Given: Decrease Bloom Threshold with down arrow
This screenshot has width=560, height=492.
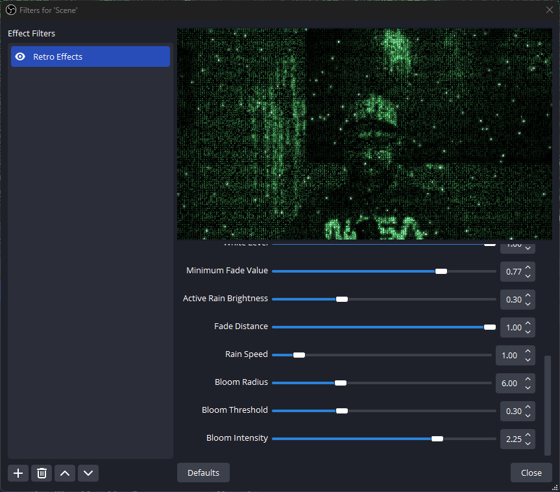Looking at the screenshot, I should 528,415.
